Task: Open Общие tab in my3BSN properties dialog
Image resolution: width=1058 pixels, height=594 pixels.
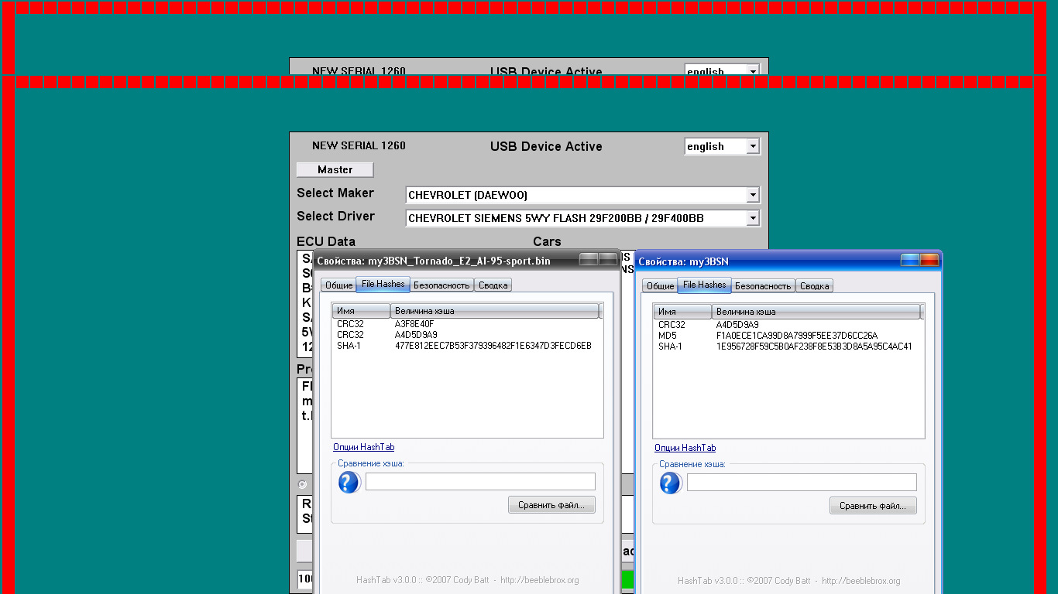Action: click(x=660, y=285)
